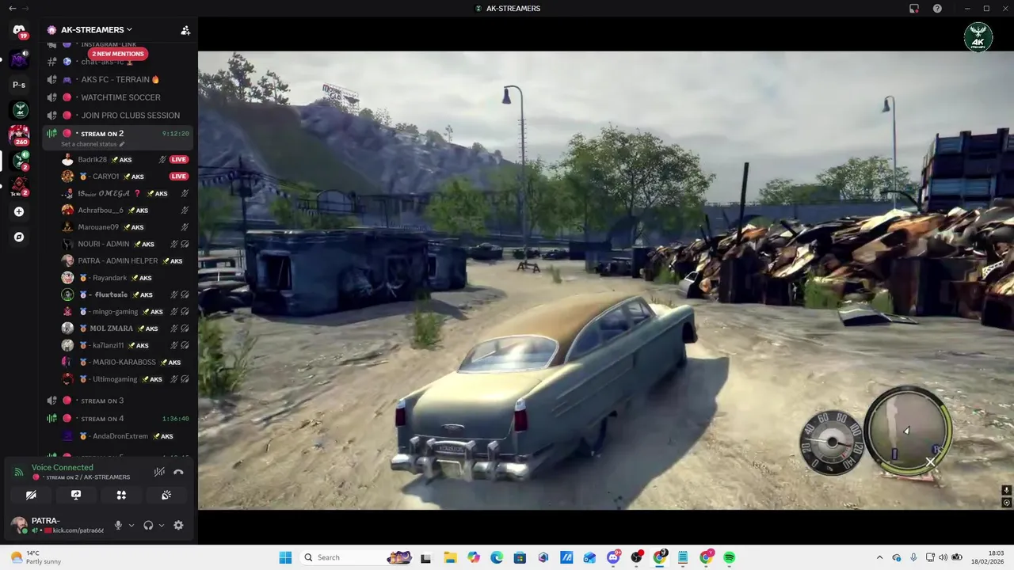
Task: Open Microsoft Edge from the taskbar
Action: (x=497, y=557)
